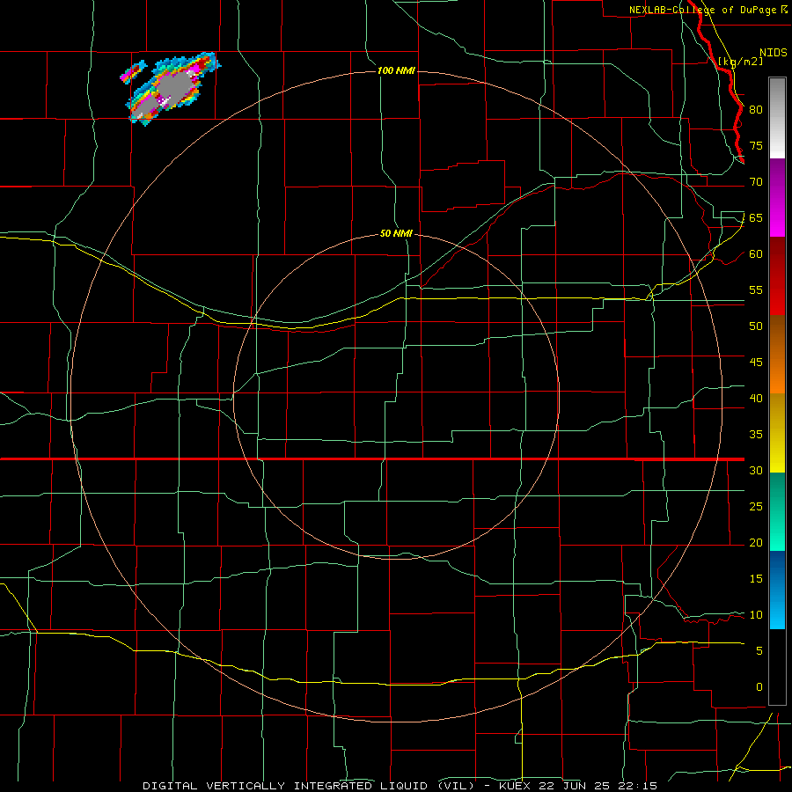
Task: Click the orange-brown segment of the color bar
Action: click(x=777, y=354)
